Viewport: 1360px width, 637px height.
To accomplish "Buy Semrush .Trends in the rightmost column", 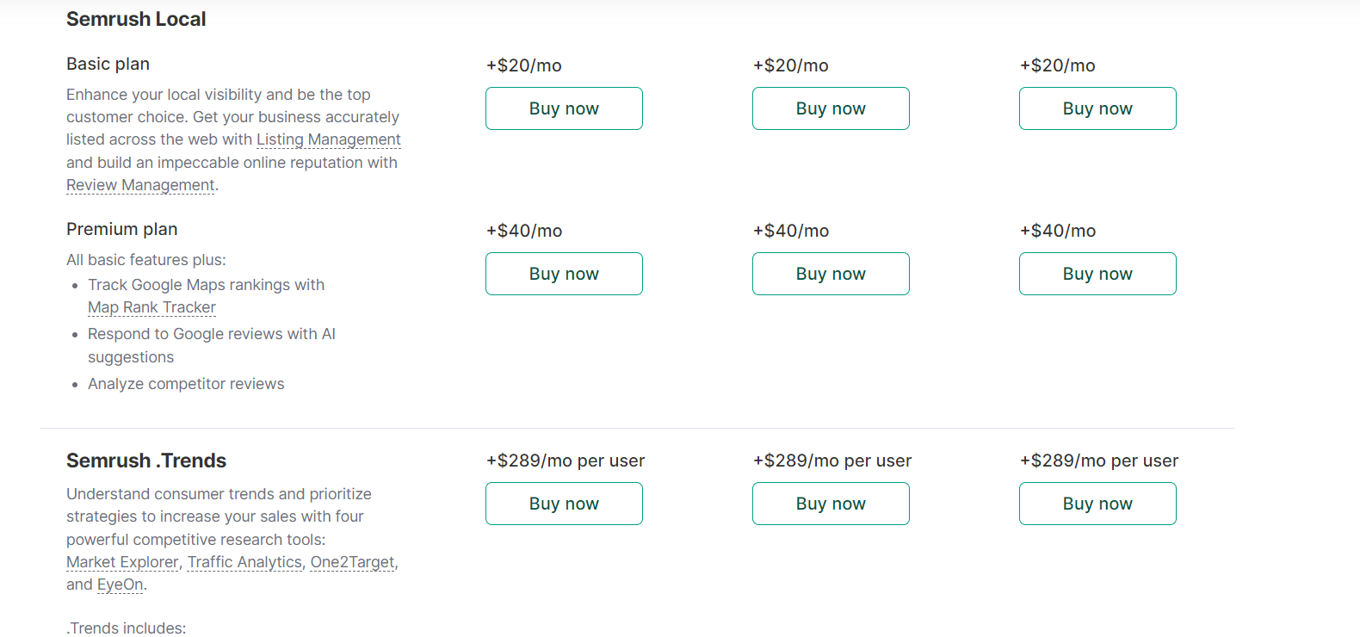I will [1097, 504].
